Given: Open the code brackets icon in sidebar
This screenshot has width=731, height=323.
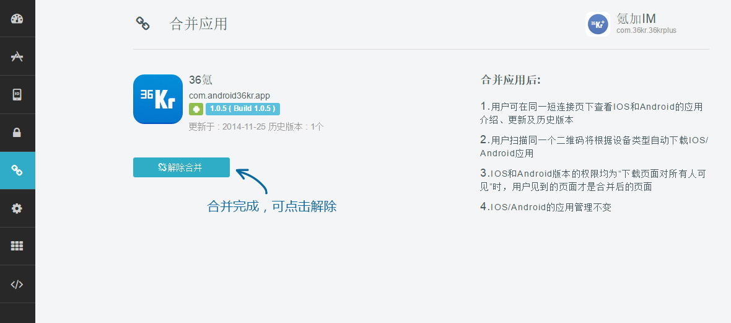Looking at the screenshot, I should pos(17,285).
